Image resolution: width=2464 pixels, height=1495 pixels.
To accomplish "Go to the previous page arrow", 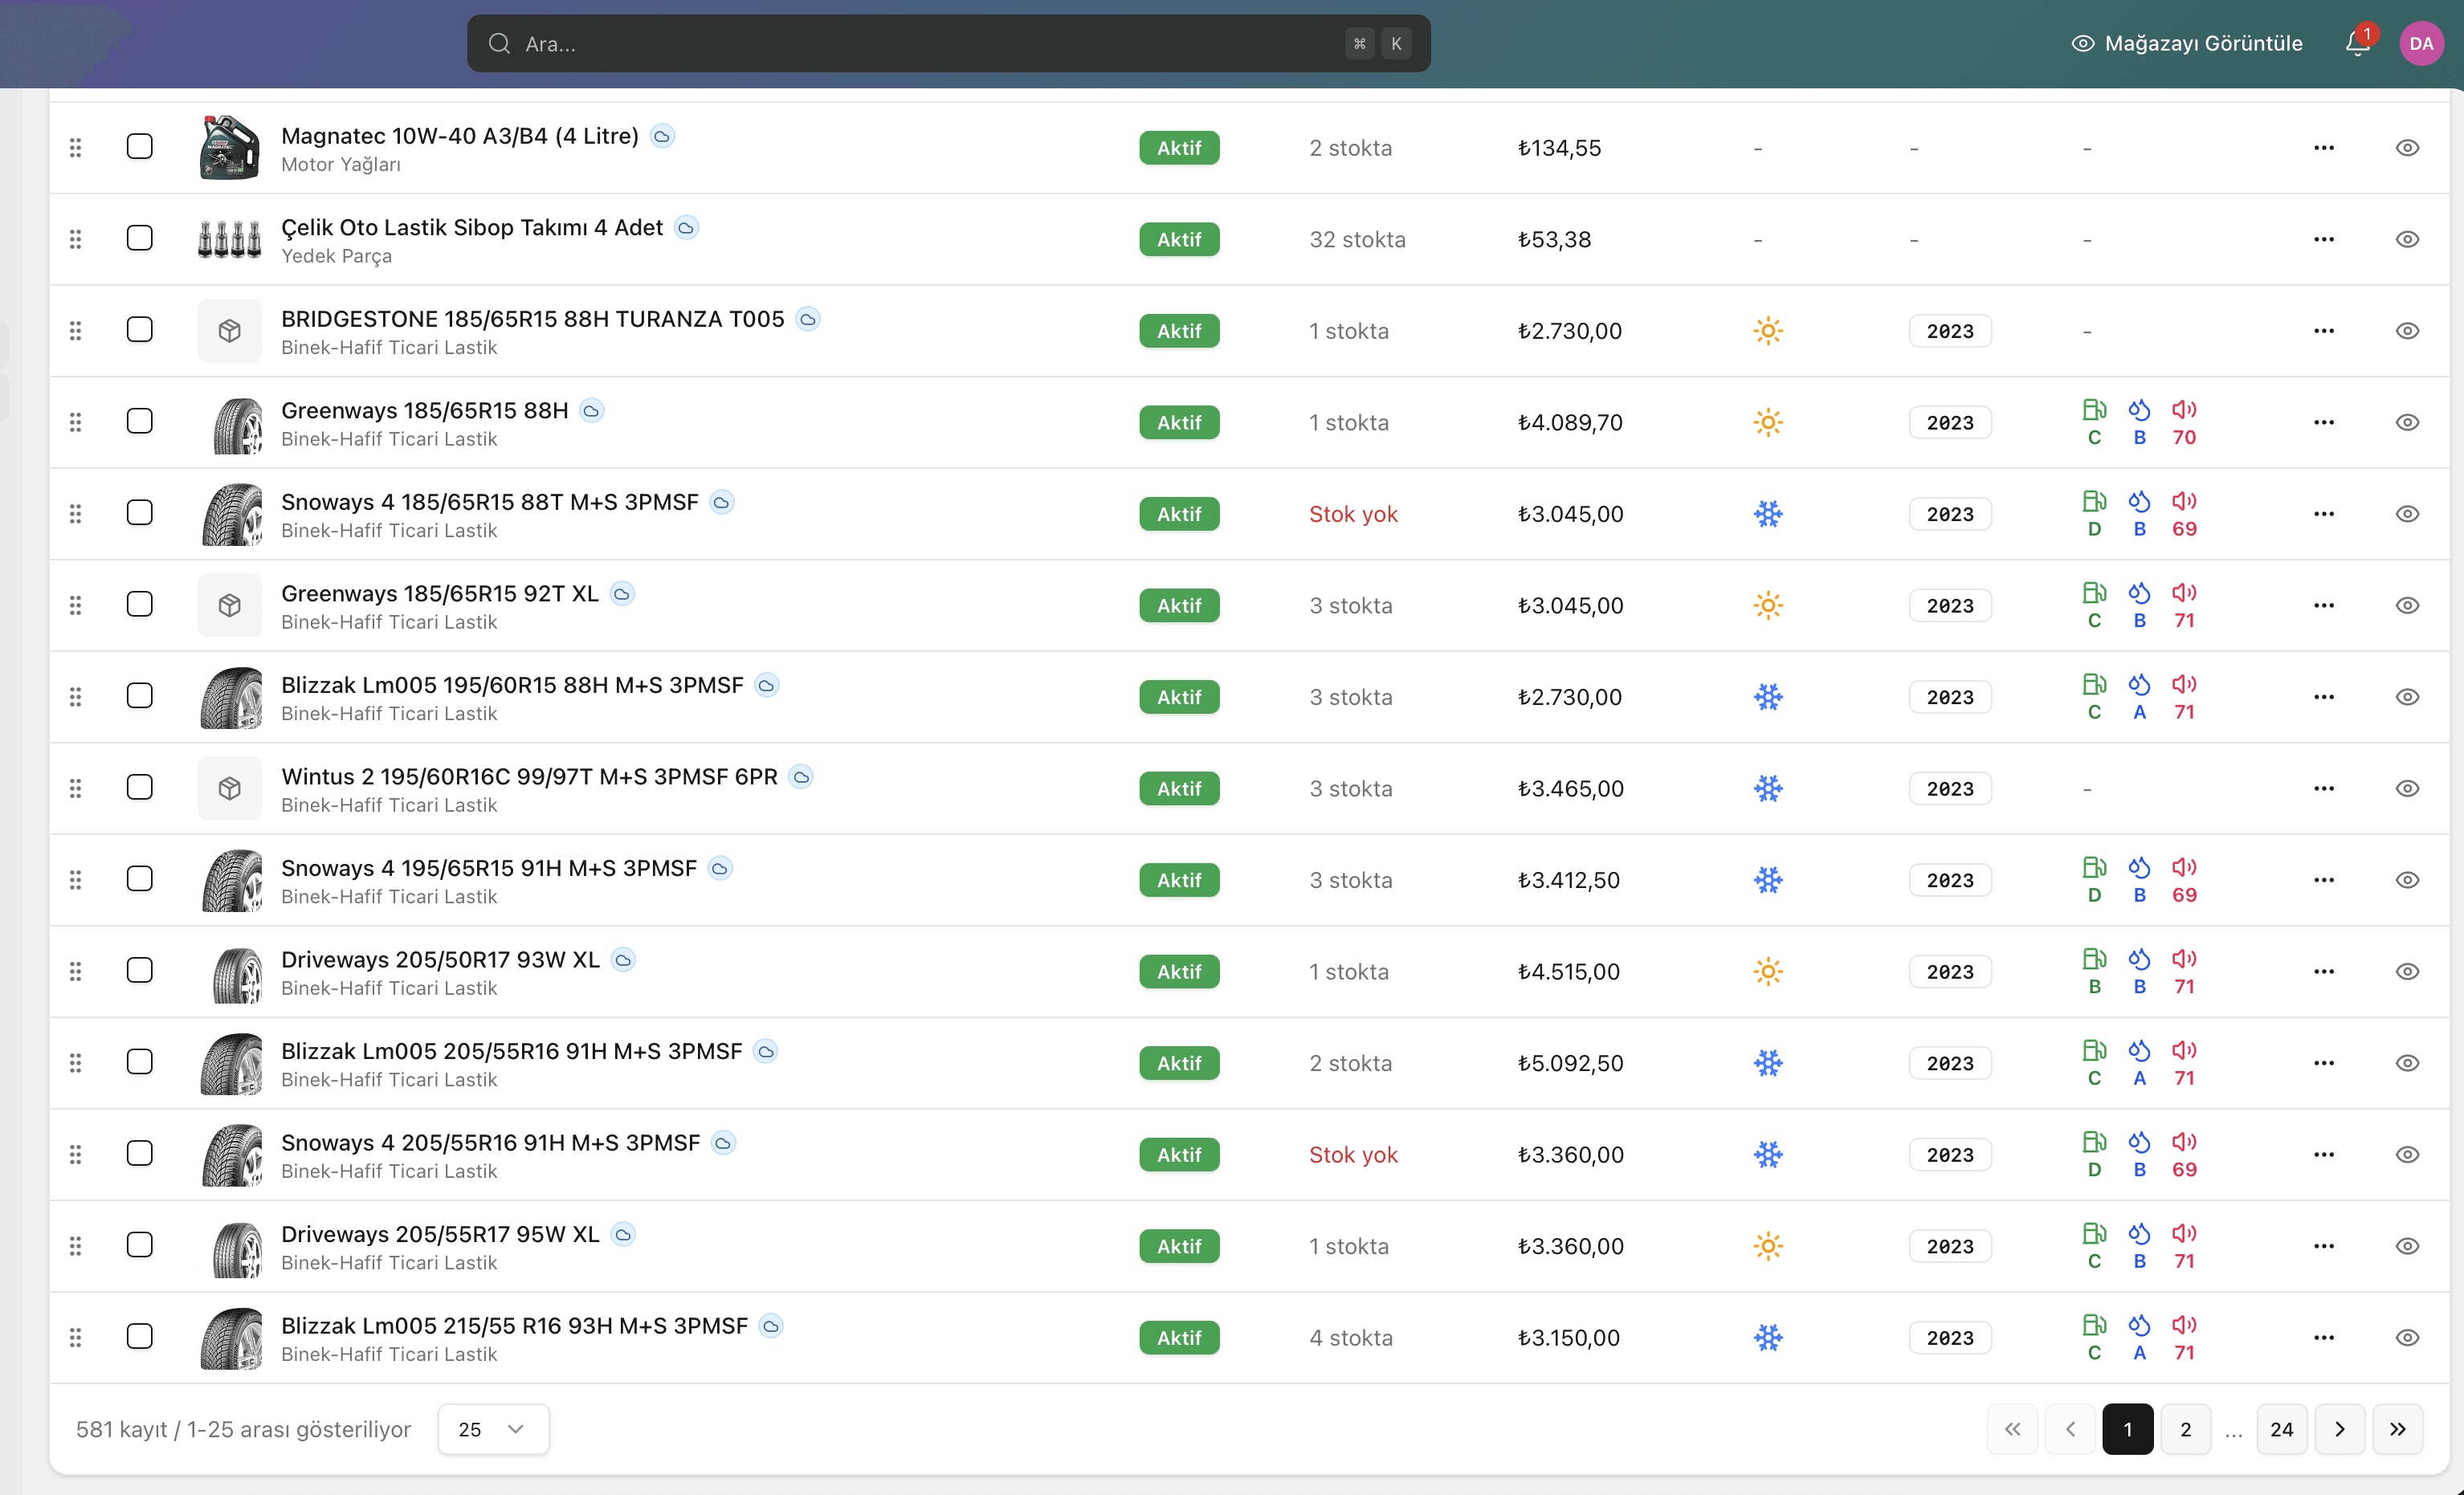I will (2070, 1429).
